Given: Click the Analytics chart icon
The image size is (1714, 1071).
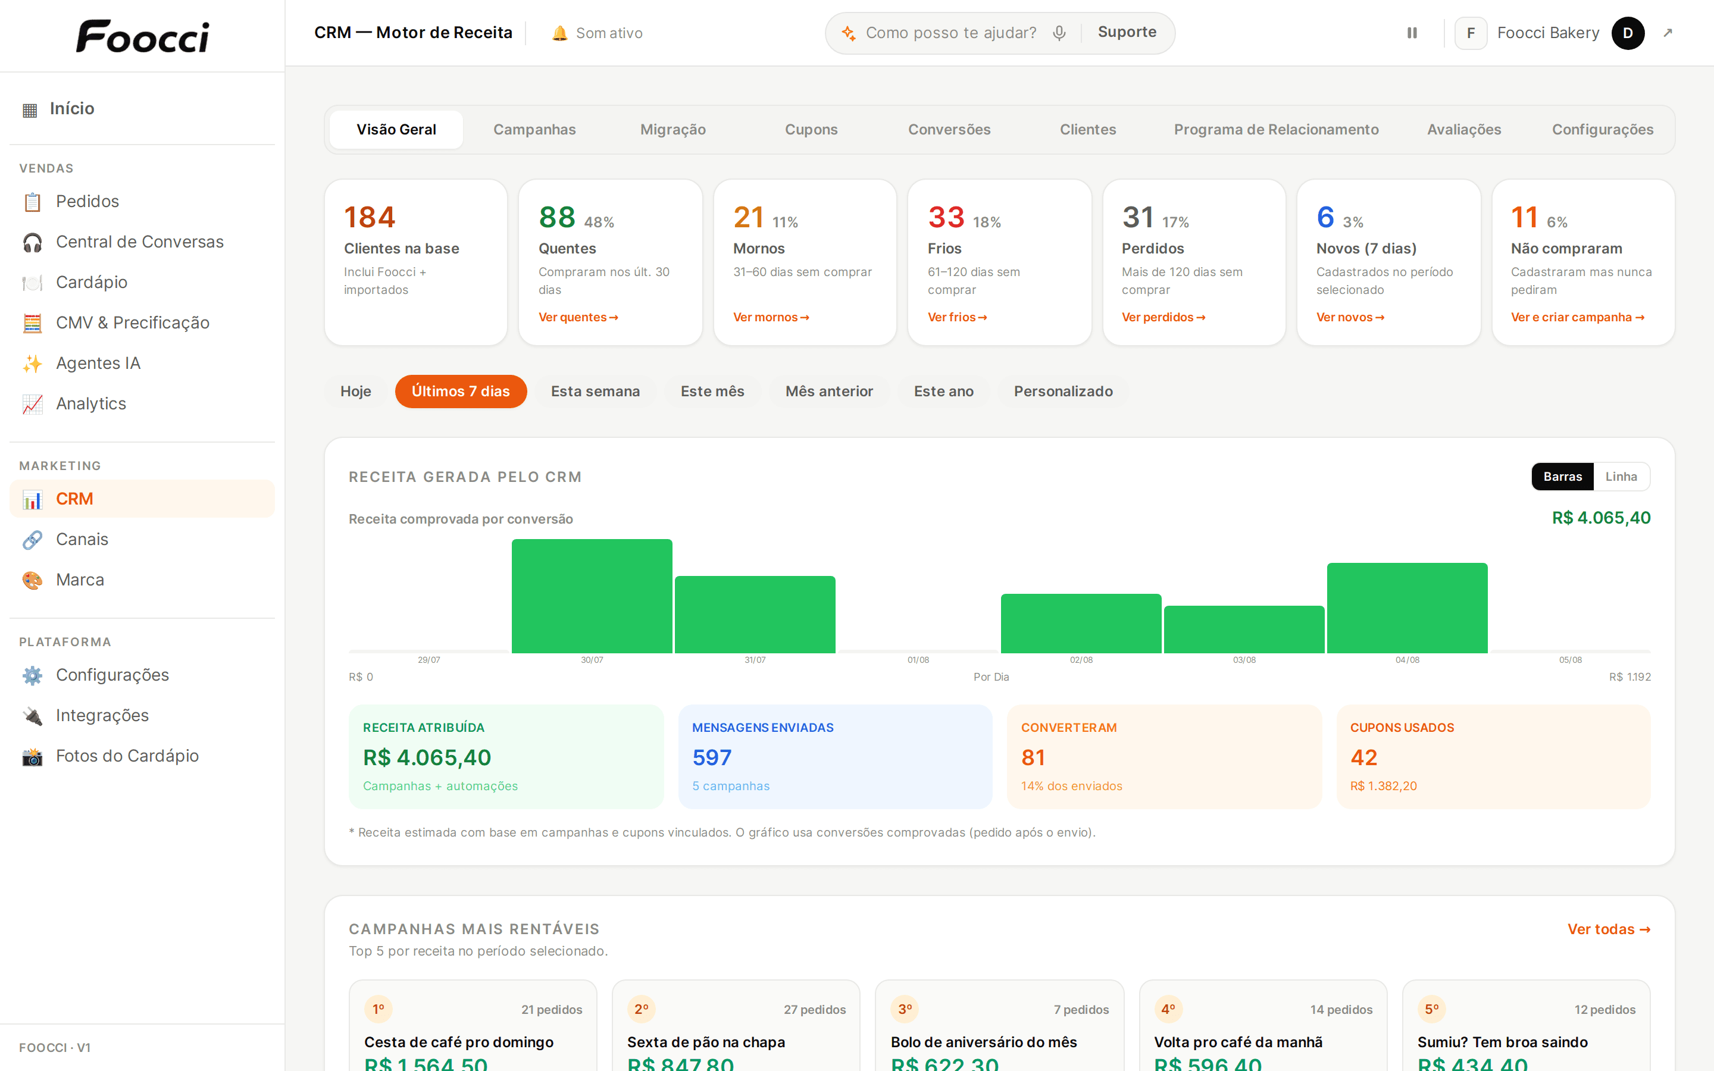Looking at the screenshot, I should (33, 404).
